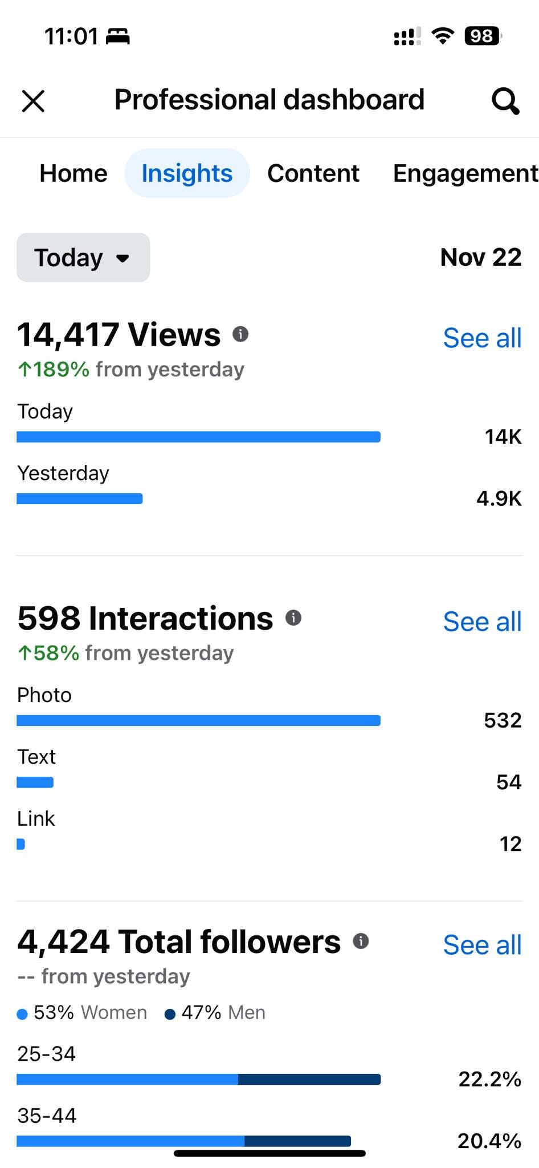Viewport: 539px width, 1168px height.
Task: Tap the Today views bar showing 14K
Action: [198, 436]
